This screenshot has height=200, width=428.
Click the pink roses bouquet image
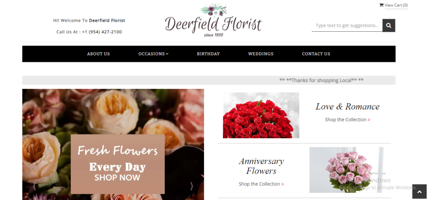tap(346, 170)
